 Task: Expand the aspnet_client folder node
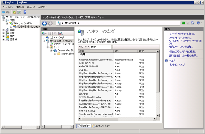pyautogui.click(x=55, y=54)
